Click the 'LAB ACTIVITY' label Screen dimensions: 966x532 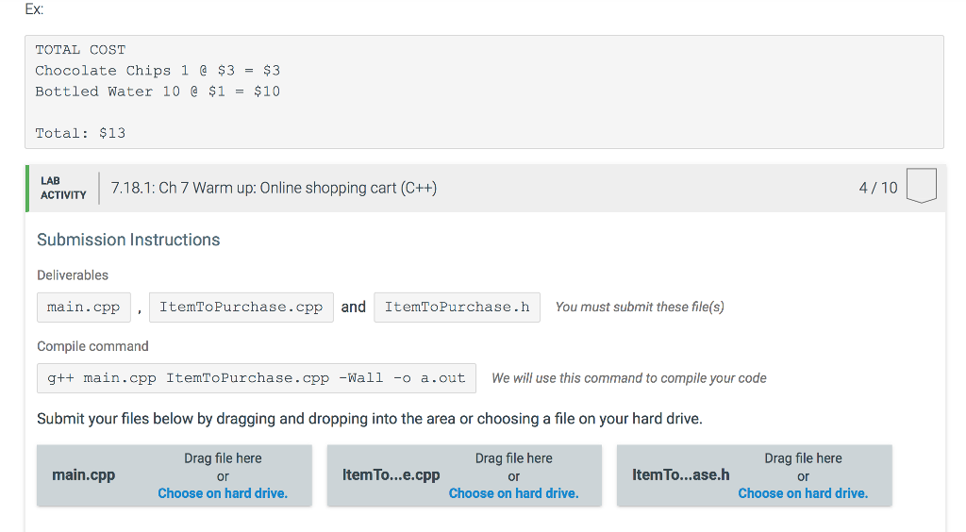click(x=63, y=188)
